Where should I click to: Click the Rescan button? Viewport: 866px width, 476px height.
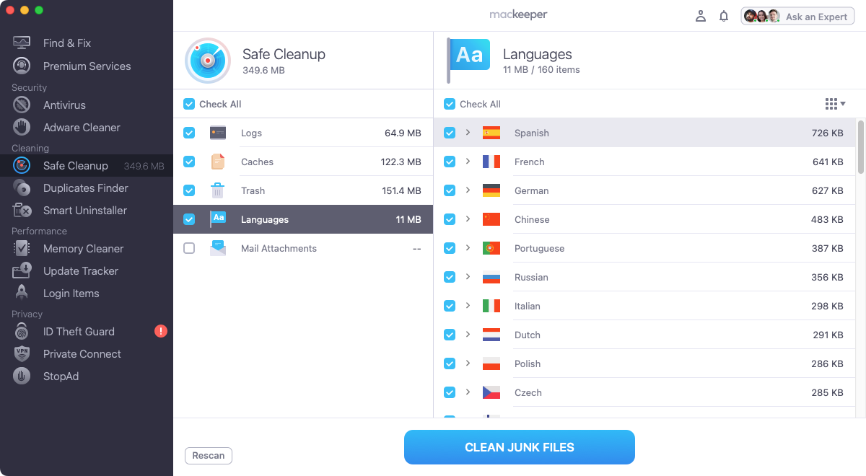pos(208,455)
